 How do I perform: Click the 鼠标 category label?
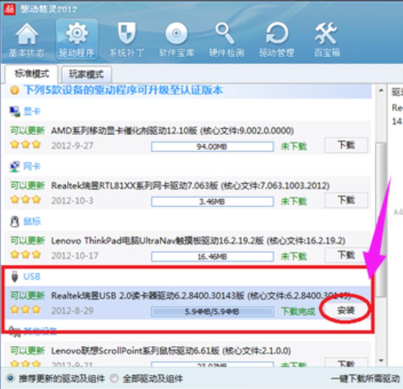[x=32, y=222]
